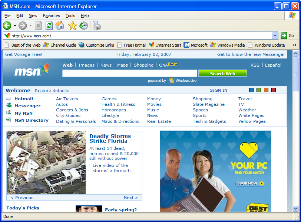Open the Get Vonage Free! link
Image resolution: width=301 pixels, height=222 pixels.
tap(24, 54)
